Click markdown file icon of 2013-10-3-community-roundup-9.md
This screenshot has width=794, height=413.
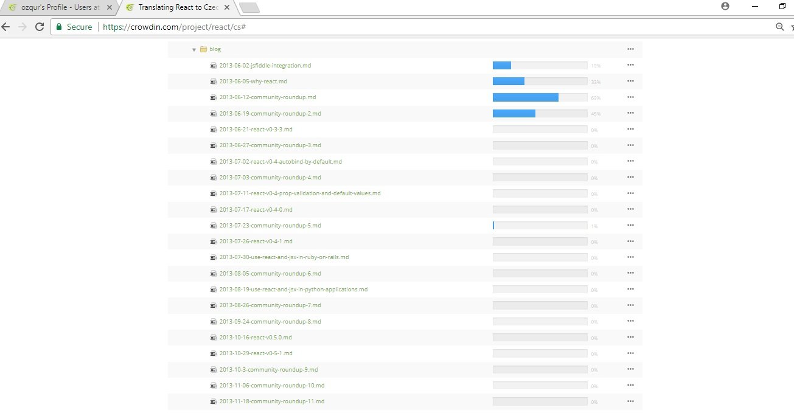pyautogui.click(x=214, y=370)
